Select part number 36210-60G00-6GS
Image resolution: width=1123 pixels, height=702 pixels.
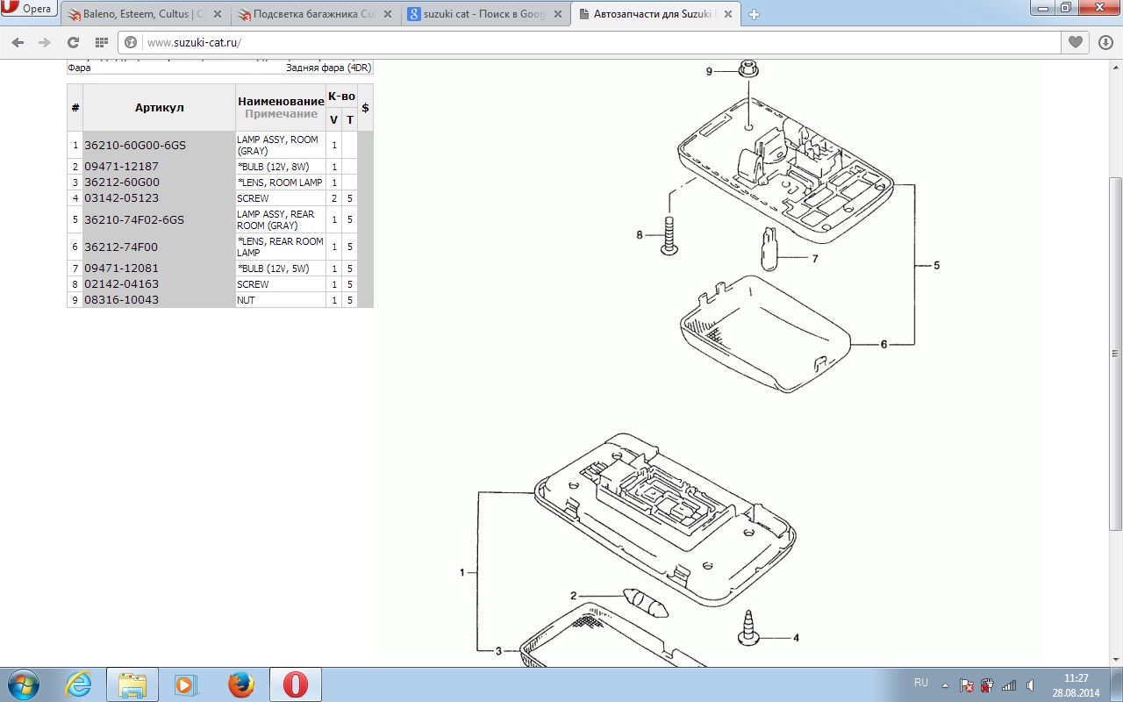(135, 146)
